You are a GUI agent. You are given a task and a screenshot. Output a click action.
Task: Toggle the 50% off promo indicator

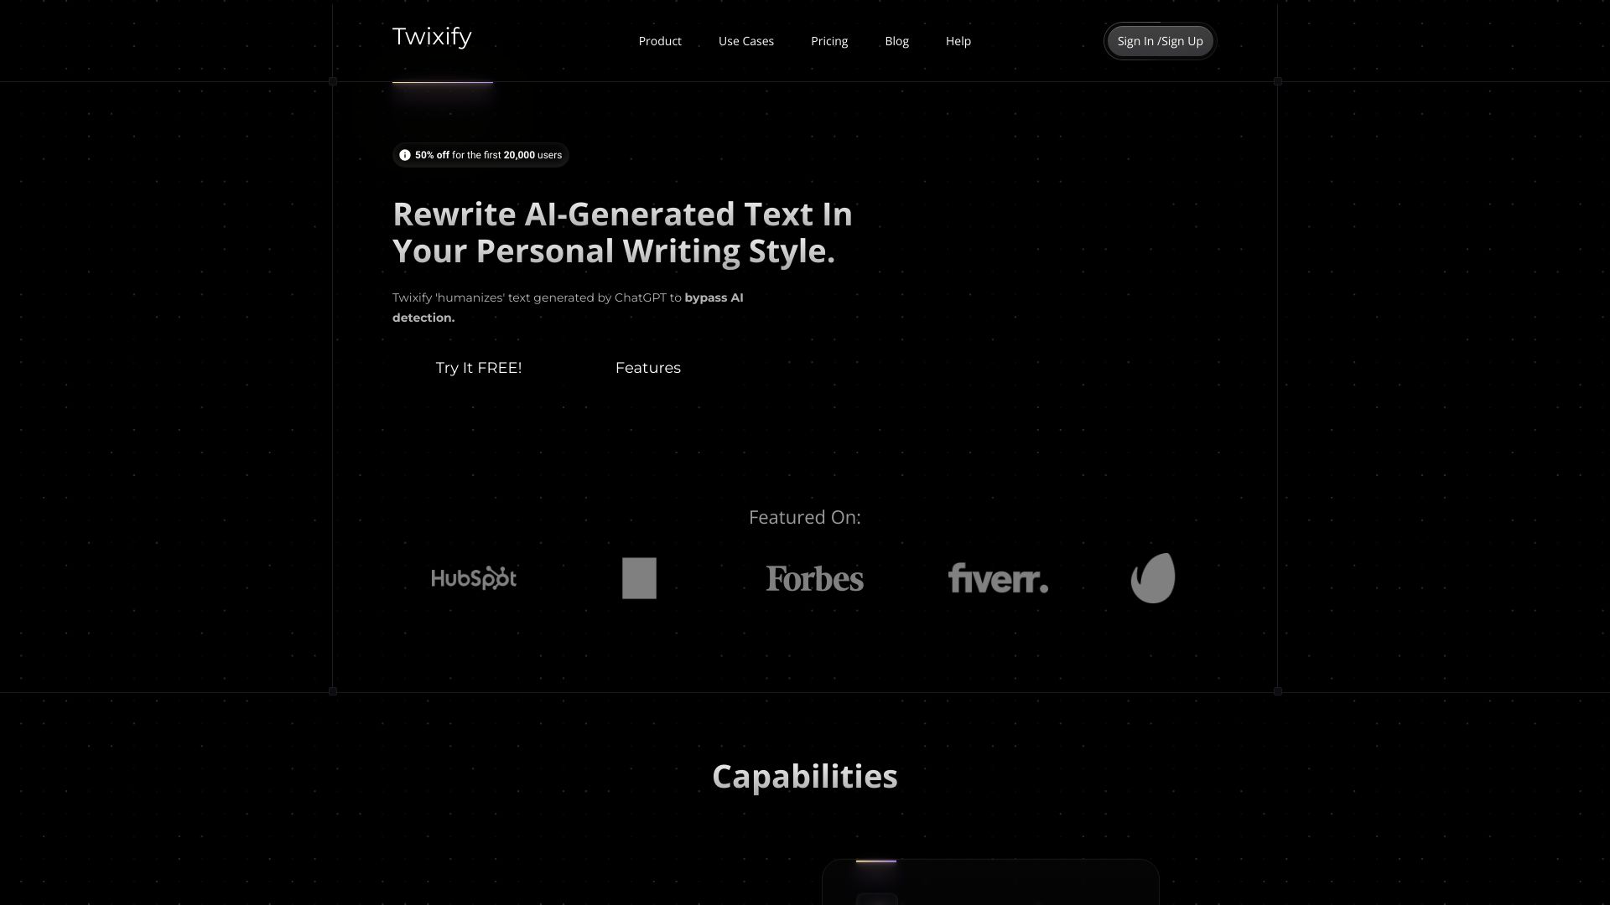click(x=481, y=155)
